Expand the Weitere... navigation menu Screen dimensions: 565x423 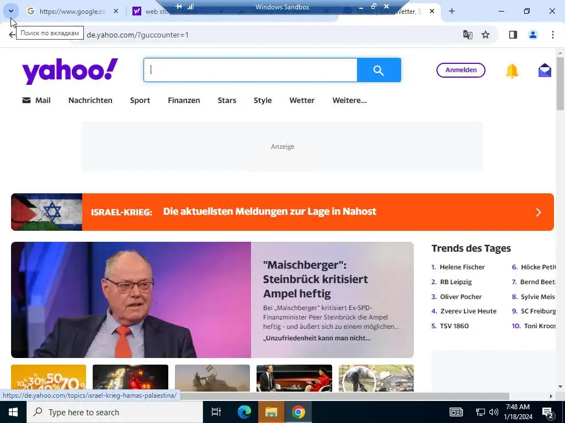349,100
